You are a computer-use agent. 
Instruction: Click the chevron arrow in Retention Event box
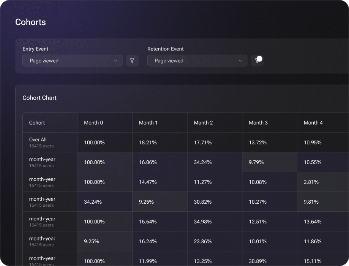pyautogui.click(x=240, y=61)
